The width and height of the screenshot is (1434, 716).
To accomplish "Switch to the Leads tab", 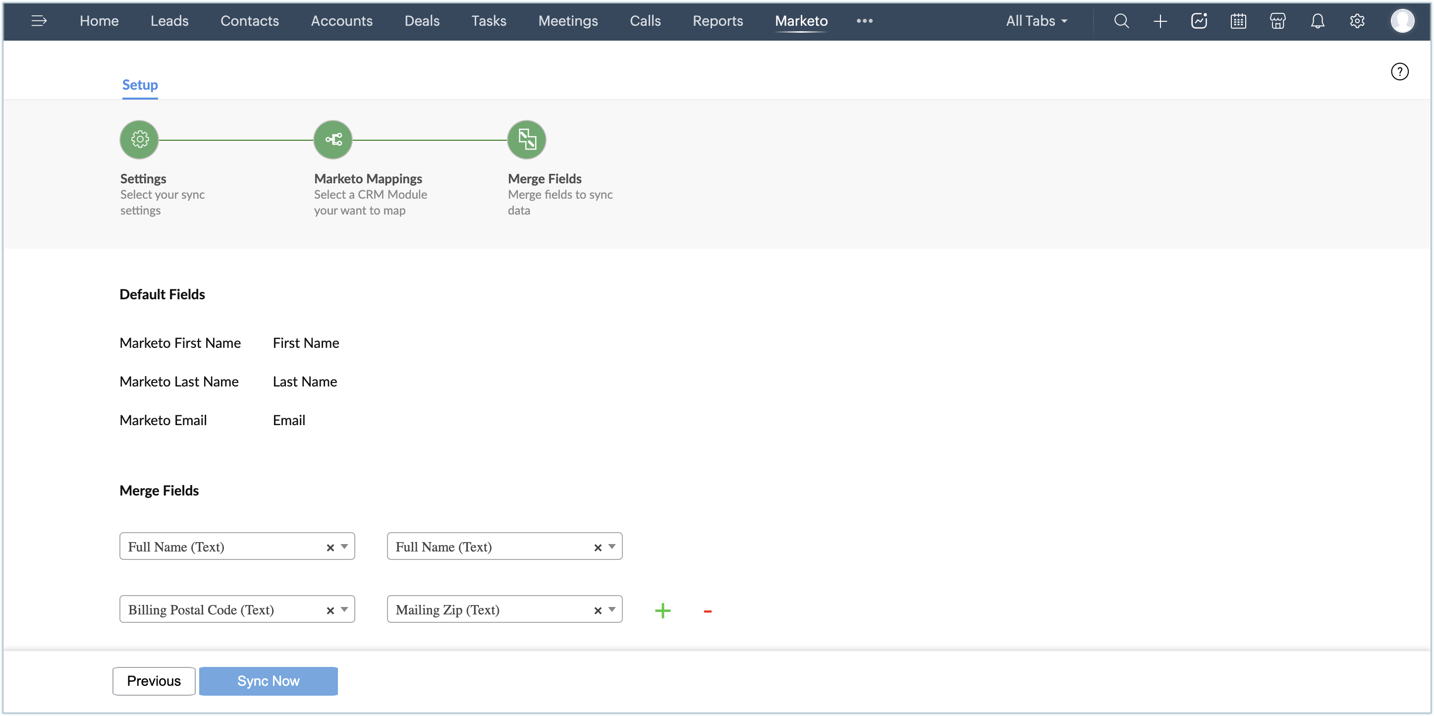I will 169,21.
